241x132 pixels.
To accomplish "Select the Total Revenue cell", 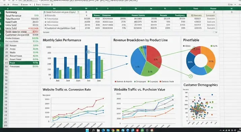I will [22, 16].
